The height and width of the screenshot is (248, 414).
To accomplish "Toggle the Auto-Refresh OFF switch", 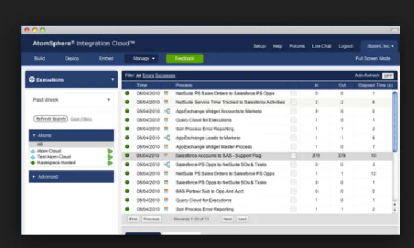I will (x=388, y=76).
